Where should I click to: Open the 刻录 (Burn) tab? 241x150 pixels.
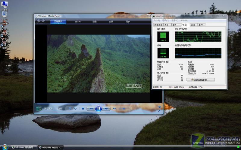[x=111, y=22]
